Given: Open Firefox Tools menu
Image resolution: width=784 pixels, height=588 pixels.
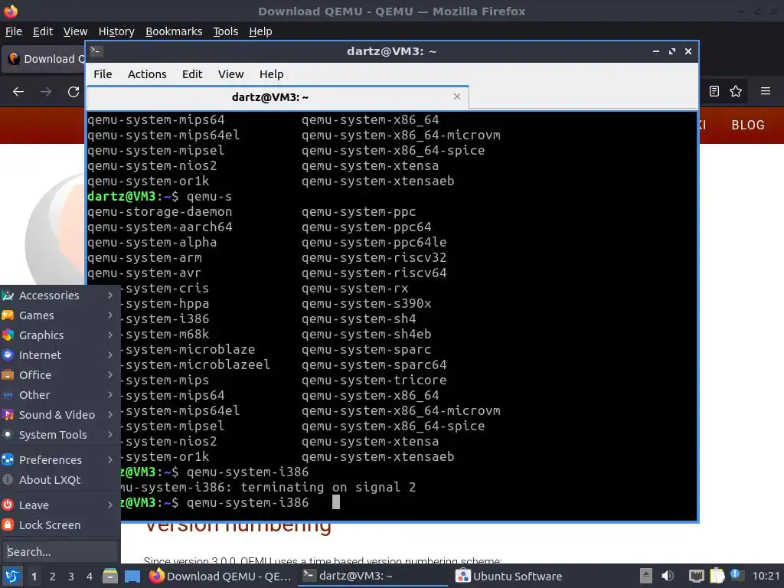Looking at the screenshot, I should [226, 31].
